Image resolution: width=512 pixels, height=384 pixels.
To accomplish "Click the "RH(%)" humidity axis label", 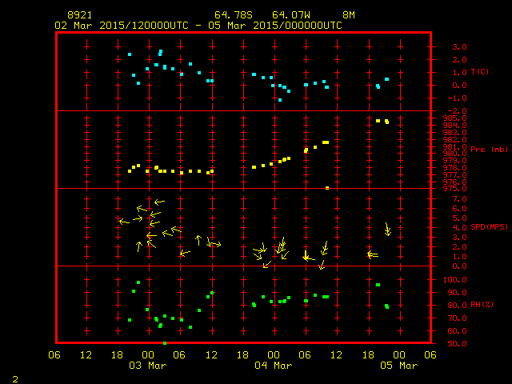I will 482,304.
